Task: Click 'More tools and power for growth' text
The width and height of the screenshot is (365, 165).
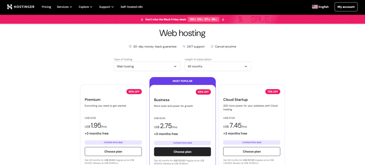Action: pyautogui.click(x=174, y=106)
